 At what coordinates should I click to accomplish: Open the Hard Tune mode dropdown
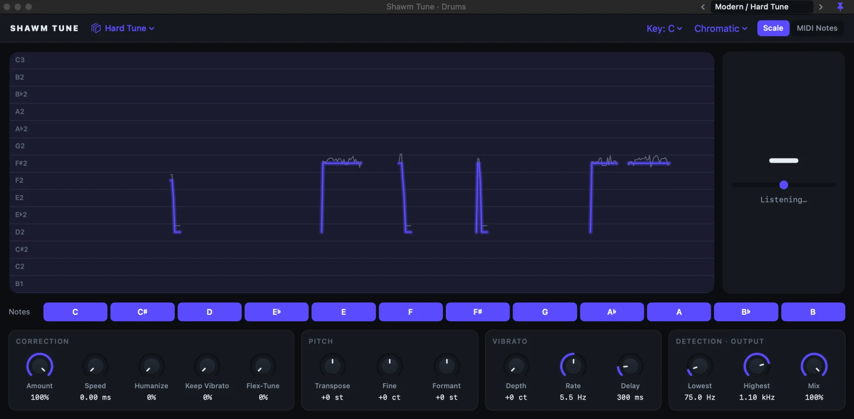[x=123, y=28]
